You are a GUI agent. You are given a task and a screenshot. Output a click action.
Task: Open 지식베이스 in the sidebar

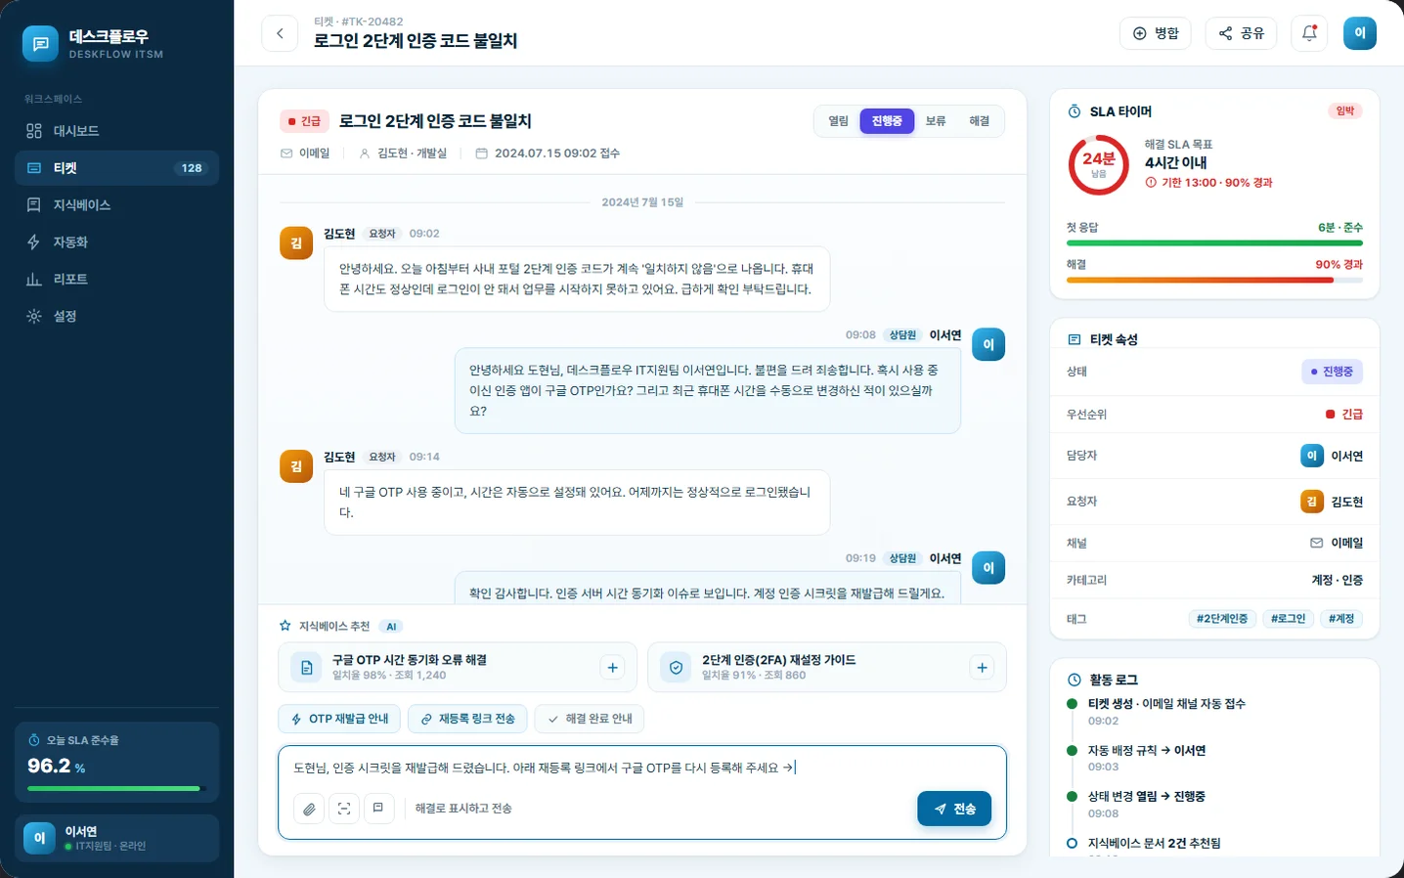coord(116,205)
